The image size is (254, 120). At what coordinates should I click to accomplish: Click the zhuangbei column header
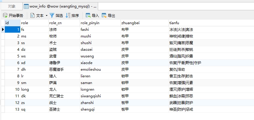pyautogui.click(x=144, y=23)
